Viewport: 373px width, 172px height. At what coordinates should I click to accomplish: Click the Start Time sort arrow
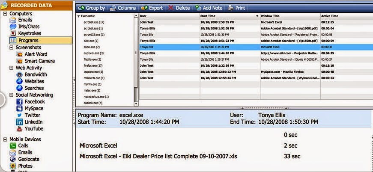click(x=257, y=16)
